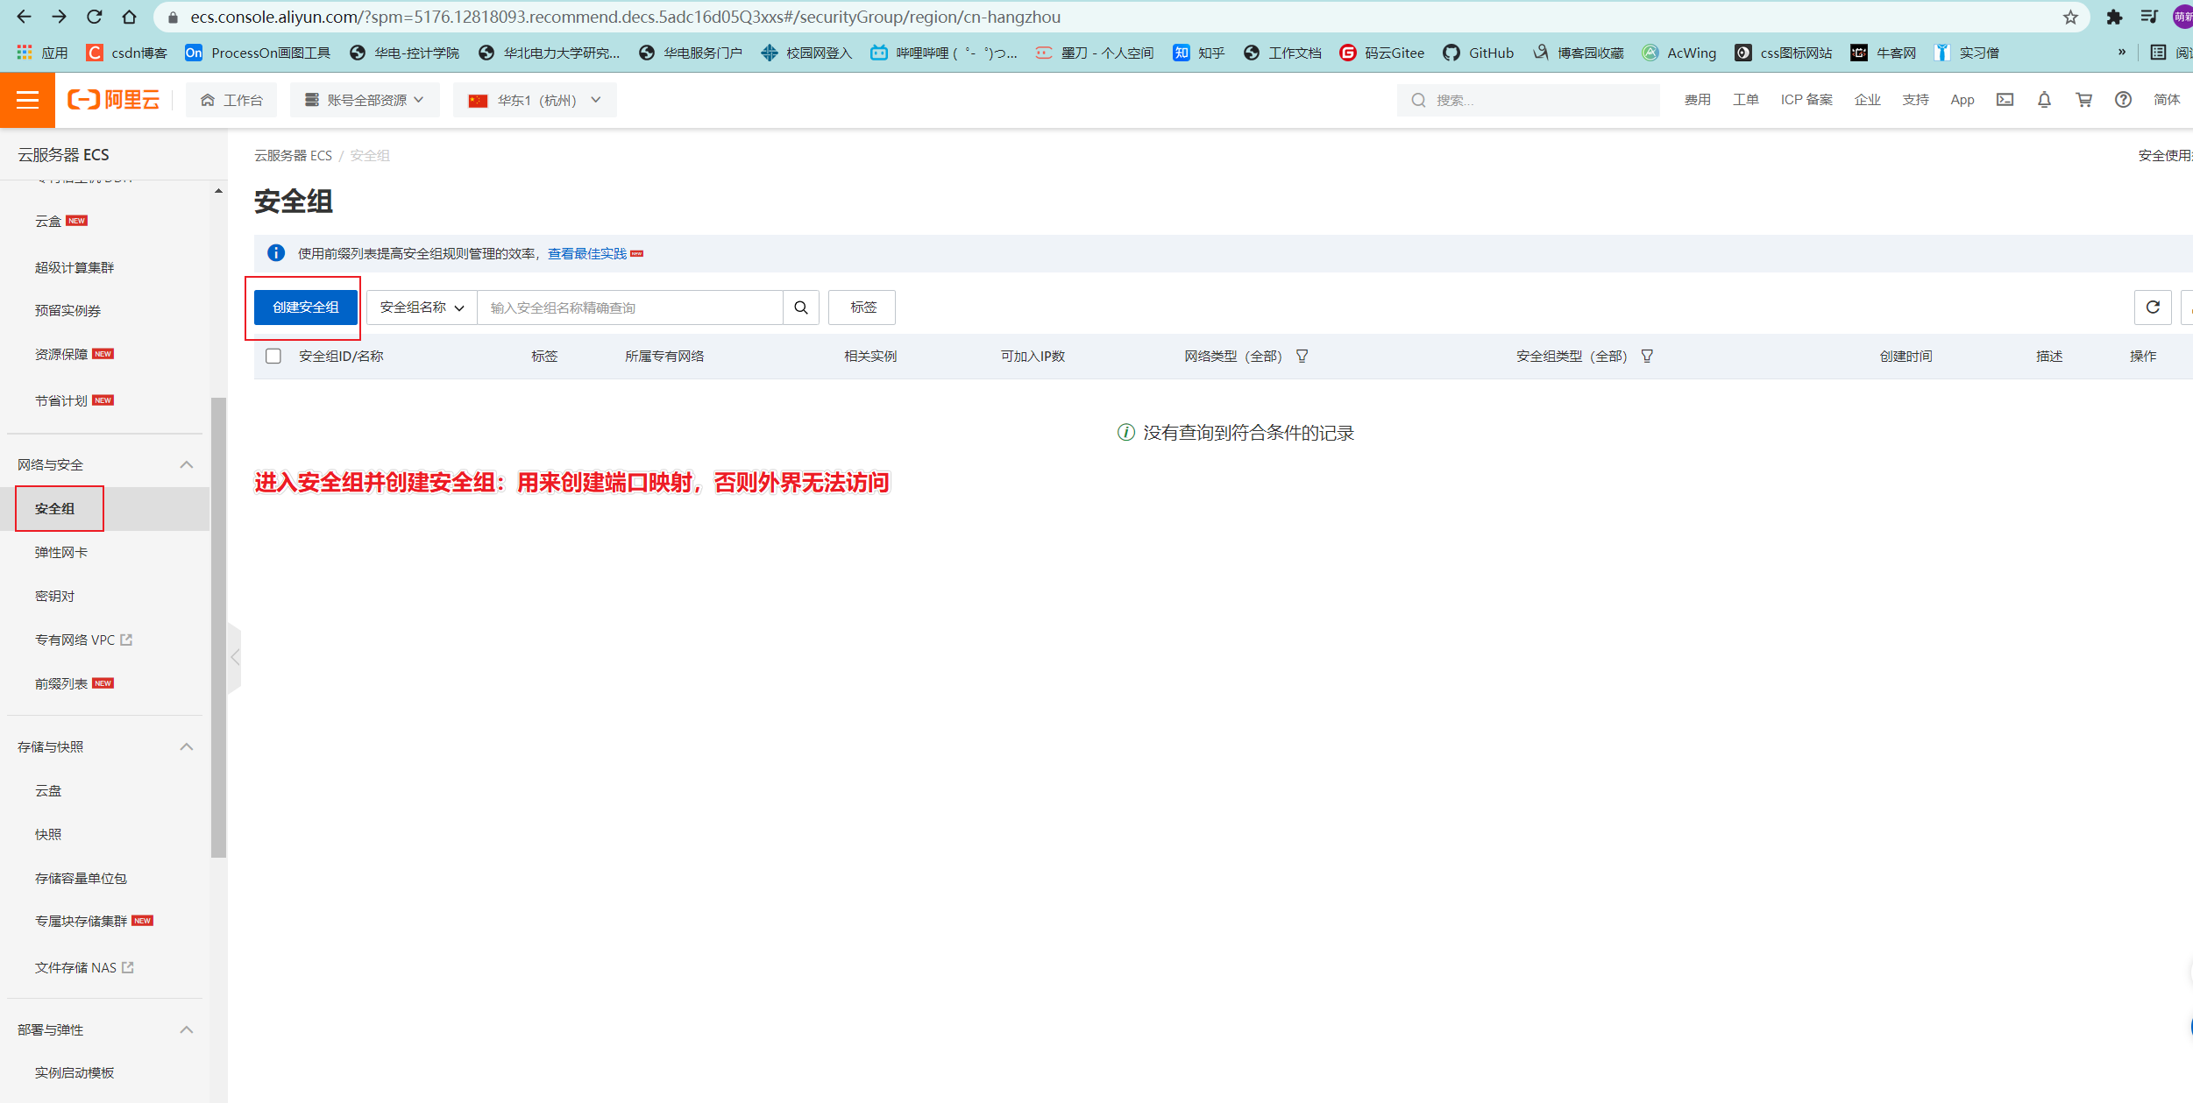The width and height of the screenshot is (2193, 1103).
Task: Click the help question mark icon
Action: (x=2123, y=99)
